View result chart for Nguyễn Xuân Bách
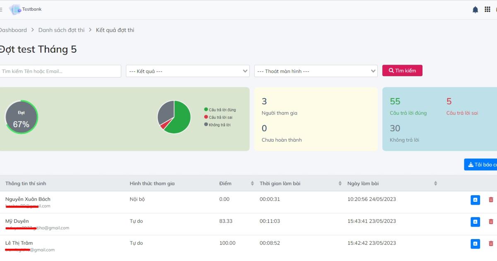497x261 pixels. 475,200
